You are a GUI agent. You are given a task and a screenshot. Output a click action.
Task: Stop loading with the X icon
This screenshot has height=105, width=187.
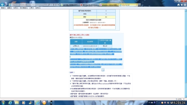[58, 5]
